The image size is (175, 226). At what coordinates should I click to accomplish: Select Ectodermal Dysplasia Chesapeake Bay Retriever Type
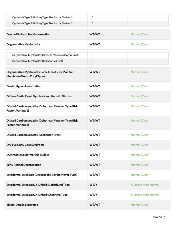coord(42,175)
